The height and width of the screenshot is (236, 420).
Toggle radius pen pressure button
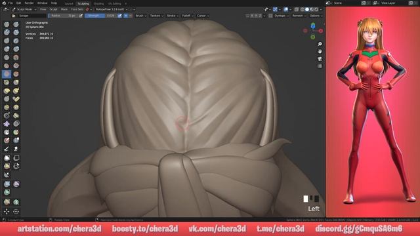coord(81,16)
